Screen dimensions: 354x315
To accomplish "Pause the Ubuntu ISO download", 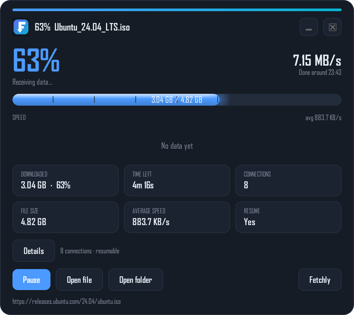I will click(x=31, y=280).
